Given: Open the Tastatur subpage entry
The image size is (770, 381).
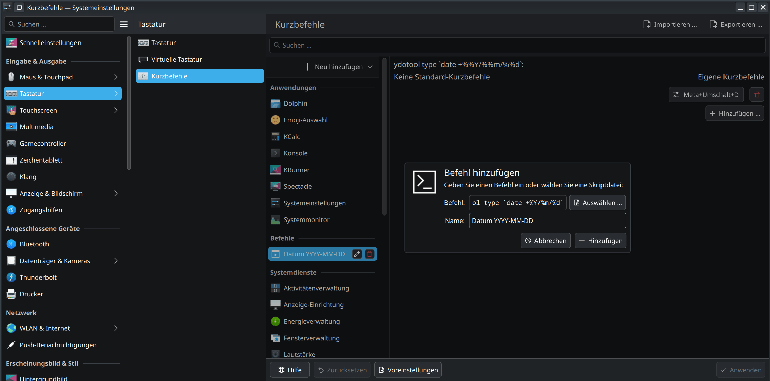Looking at the screenshot, I should click(163, 43).
